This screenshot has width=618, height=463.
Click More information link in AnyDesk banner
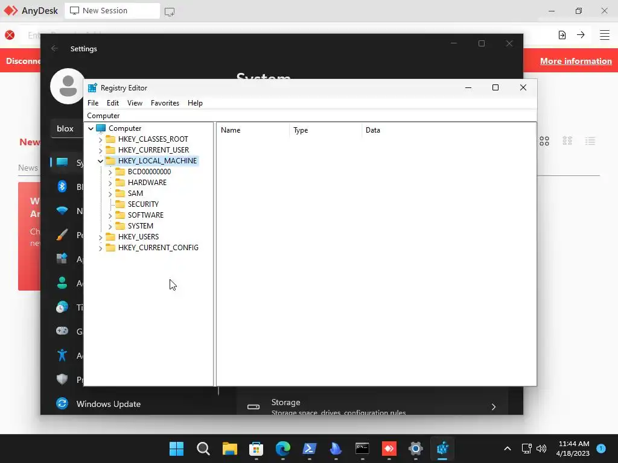[576, 61]
